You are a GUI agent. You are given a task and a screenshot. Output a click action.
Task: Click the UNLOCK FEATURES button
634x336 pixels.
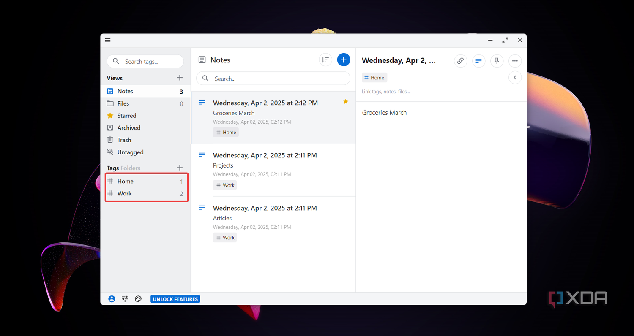click(175, 299)
